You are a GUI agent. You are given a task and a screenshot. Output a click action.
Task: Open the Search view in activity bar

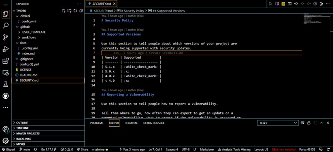click(5, 26)
